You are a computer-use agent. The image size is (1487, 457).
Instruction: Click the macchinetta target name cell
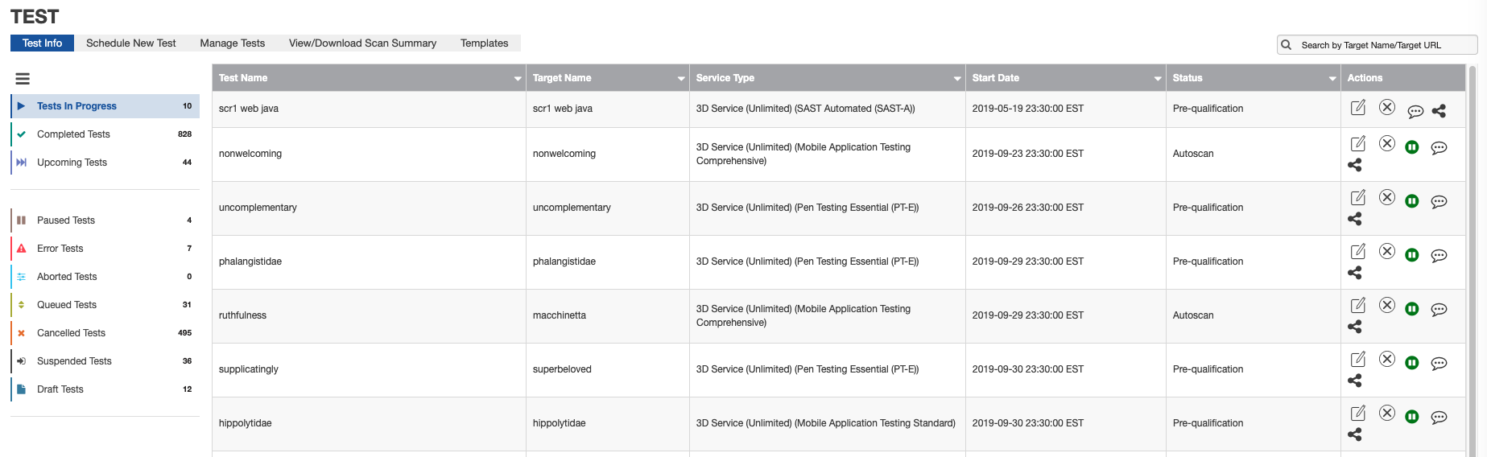(x=608, y=316)
